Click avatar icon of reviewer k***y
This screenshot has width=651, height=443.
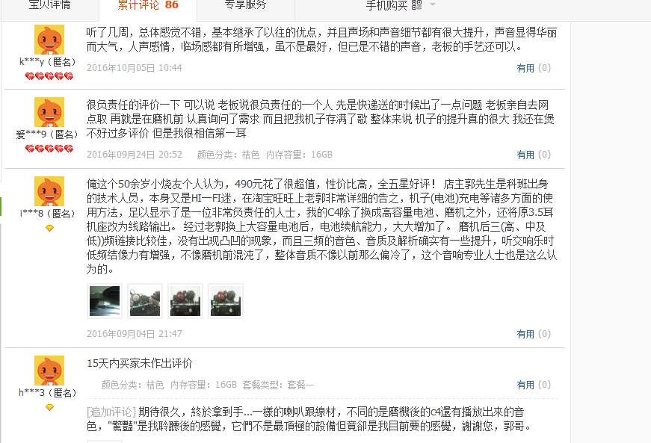click(49, 40)
